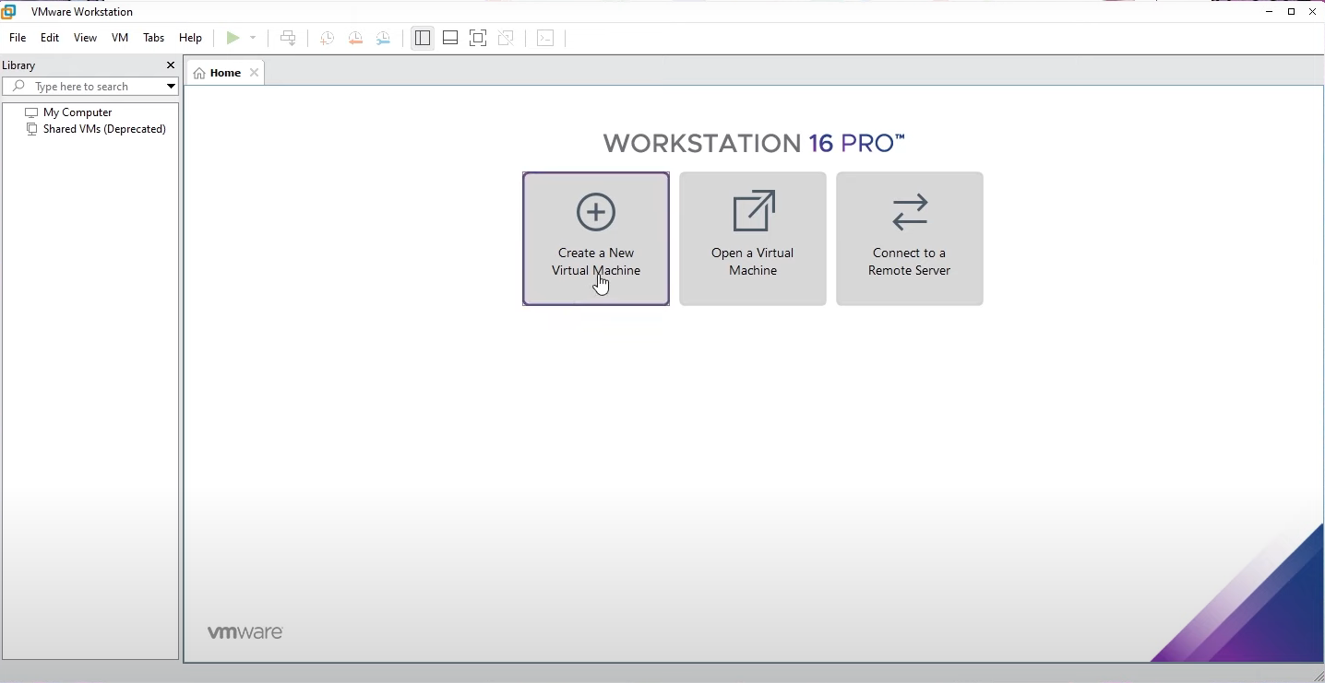
Task: Click Create a New Virtual Machine
Action: 596,239
